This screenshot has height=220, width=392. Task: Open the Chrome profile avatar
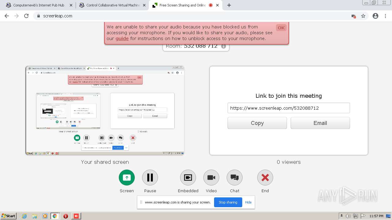point(375,16)
